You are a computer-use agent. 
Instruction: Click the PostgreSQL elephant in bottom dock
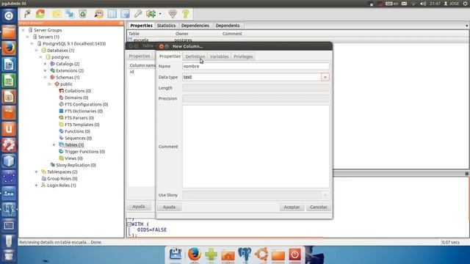[245, 254]
